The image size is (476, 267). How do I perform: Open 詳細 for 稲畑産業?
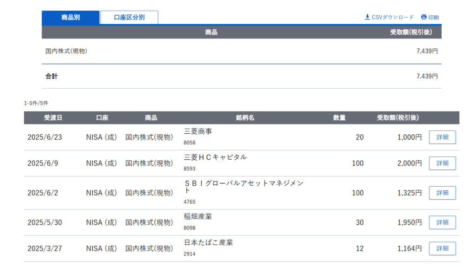[x=443, y=222]
